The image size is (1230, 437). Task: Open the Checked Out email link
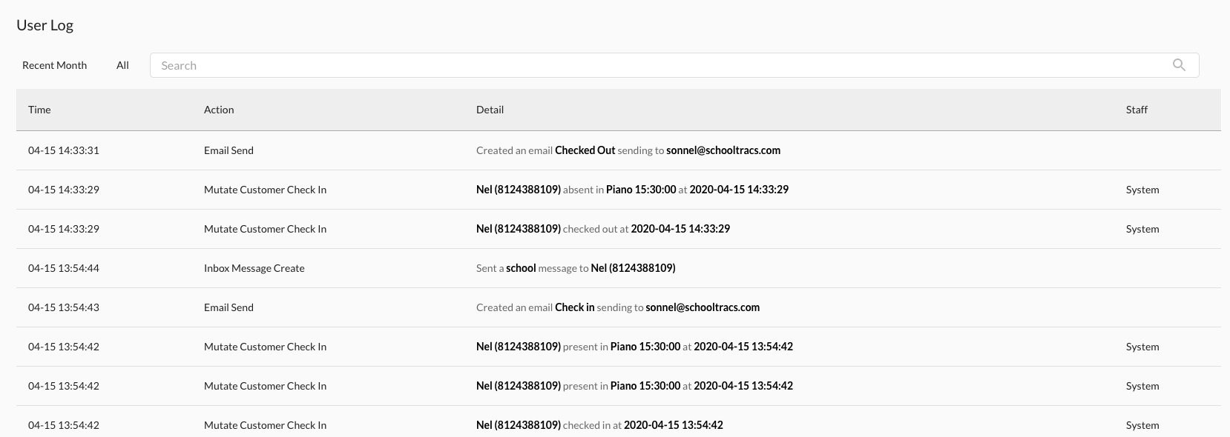pos(585,150)
